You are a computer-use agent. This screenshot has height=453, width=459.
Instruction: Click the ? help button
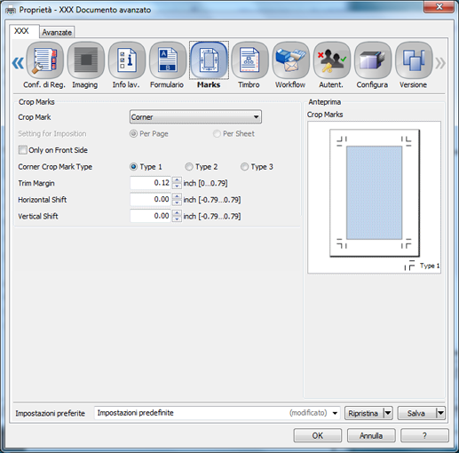pyautogui.click(x=424, y=435)
